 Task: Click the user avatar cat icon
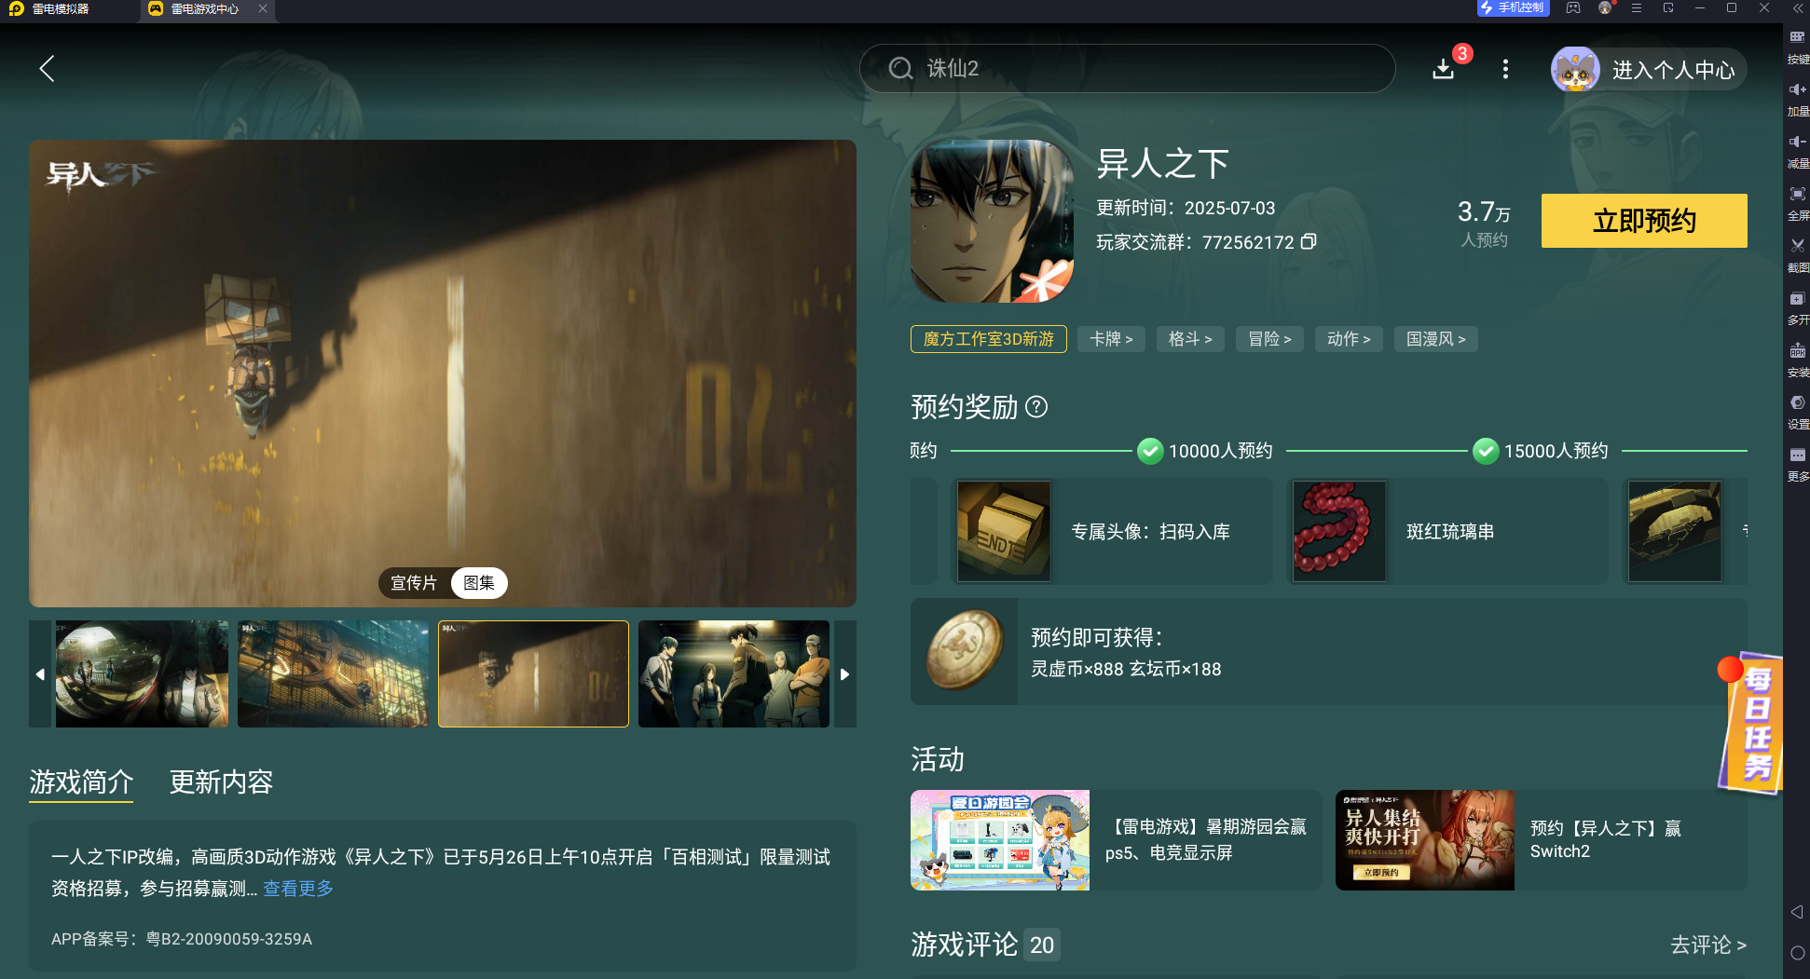click(x=1575, y=69)
